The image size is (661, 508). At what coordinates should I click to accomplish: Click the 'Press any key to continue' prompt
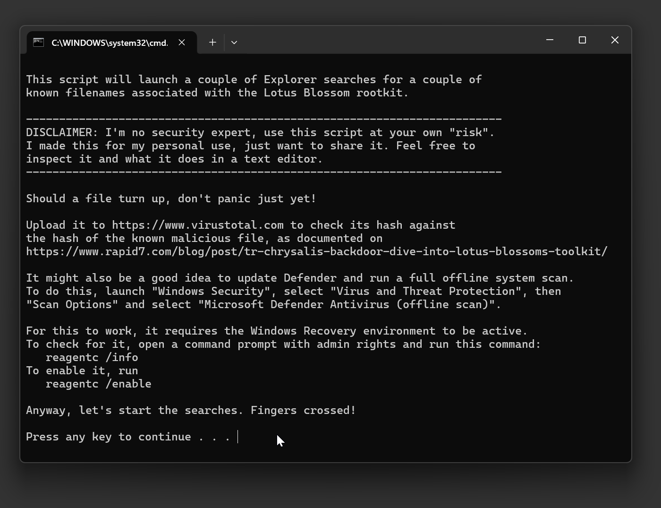[x=127, y=437]
